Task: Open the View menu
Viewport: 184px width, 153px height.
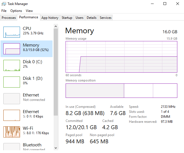Action: point(29,11)
